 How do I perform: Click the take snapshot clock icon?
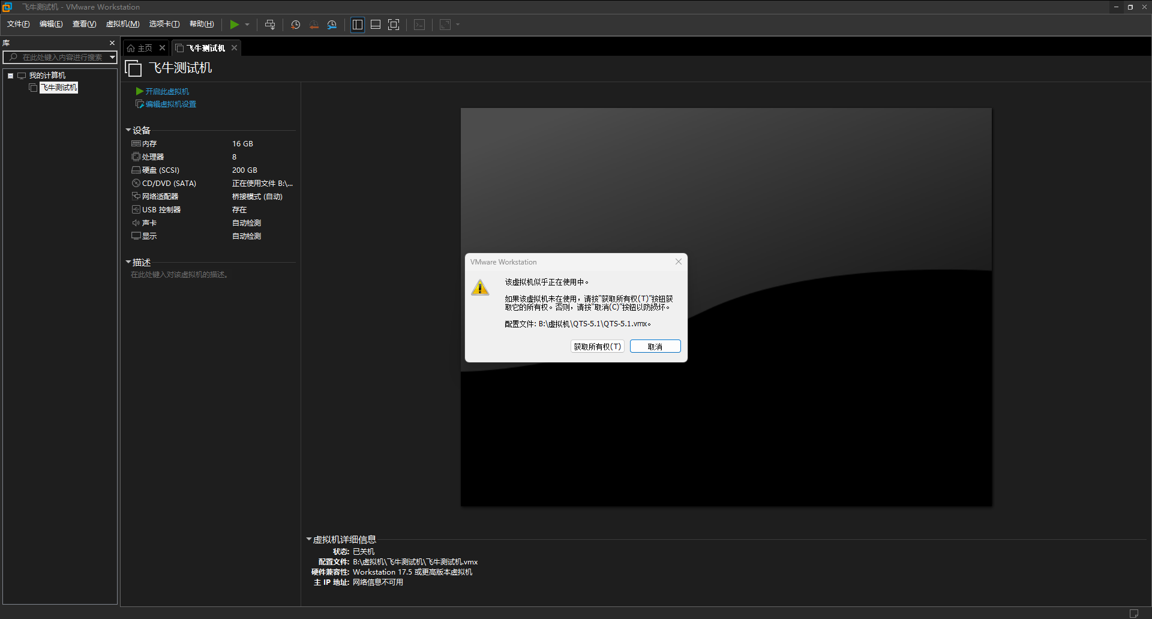click(x=295, y=25)
